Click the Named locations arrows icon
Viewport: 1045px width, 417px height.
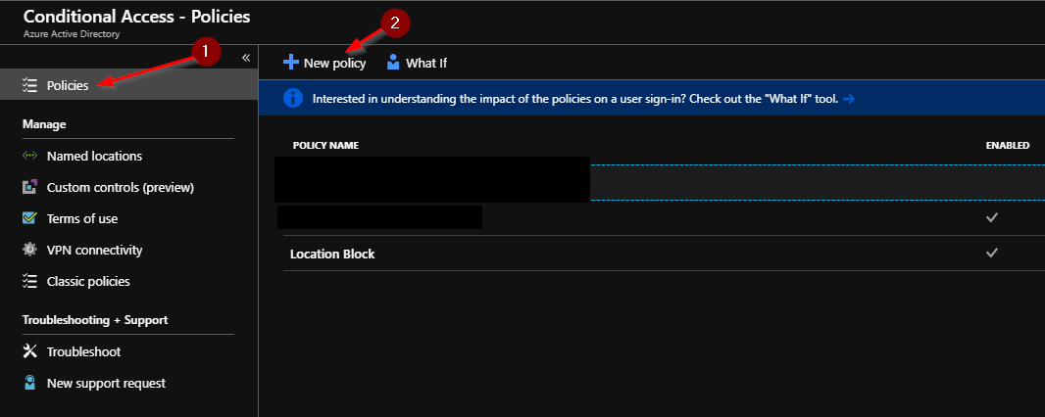click(x=29, y=156)
